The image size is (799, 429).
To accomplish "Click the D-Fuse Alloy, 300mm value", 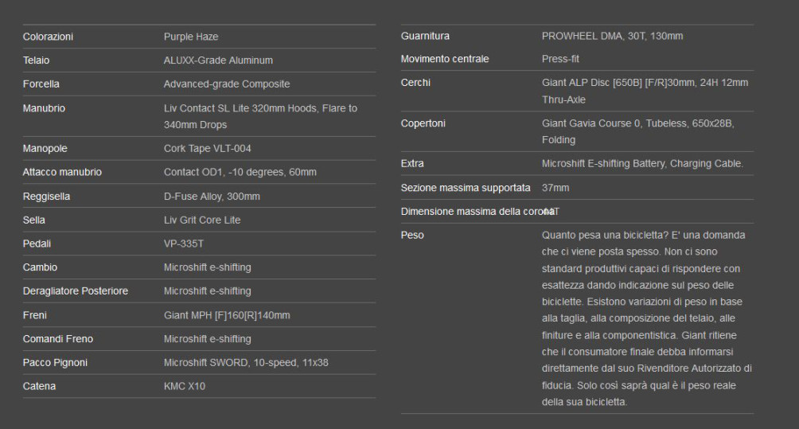I will [212, 196].
